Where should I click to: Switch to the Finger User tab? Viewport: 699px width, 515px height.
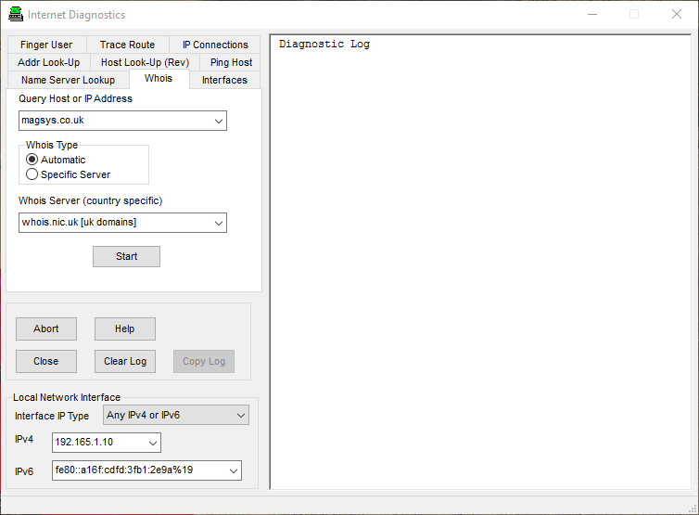coord(46,45)
